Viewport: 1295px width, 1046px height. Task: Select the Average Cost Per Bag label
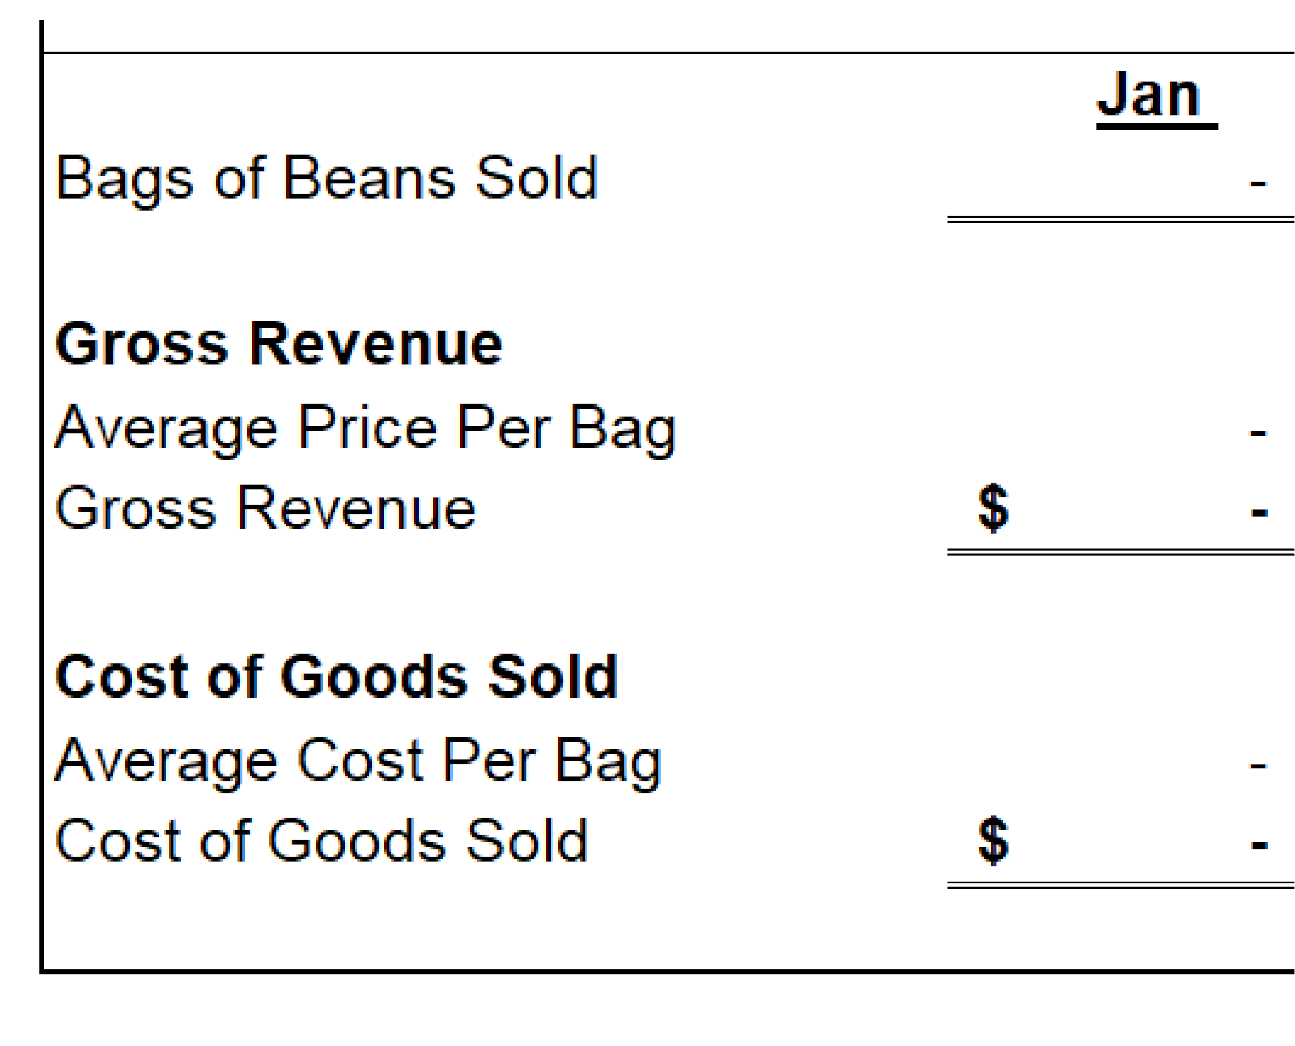click(x=358, y=761)
